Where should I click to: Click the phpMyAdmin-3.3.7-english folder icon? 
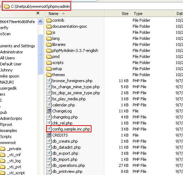point(49,51)
